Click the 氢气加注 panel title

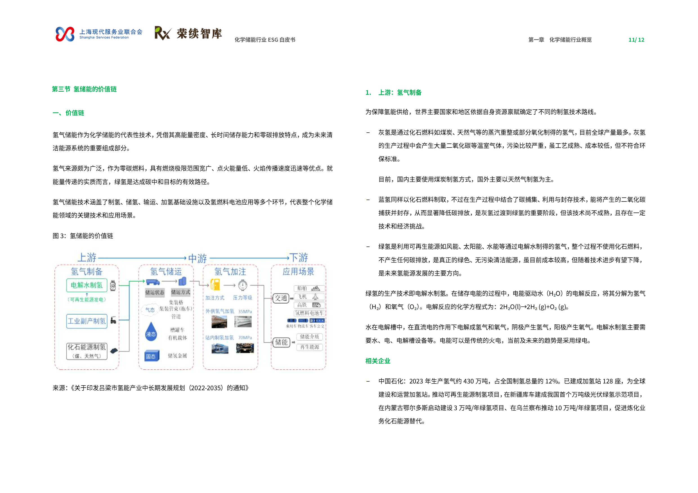(x=230, y=272)
